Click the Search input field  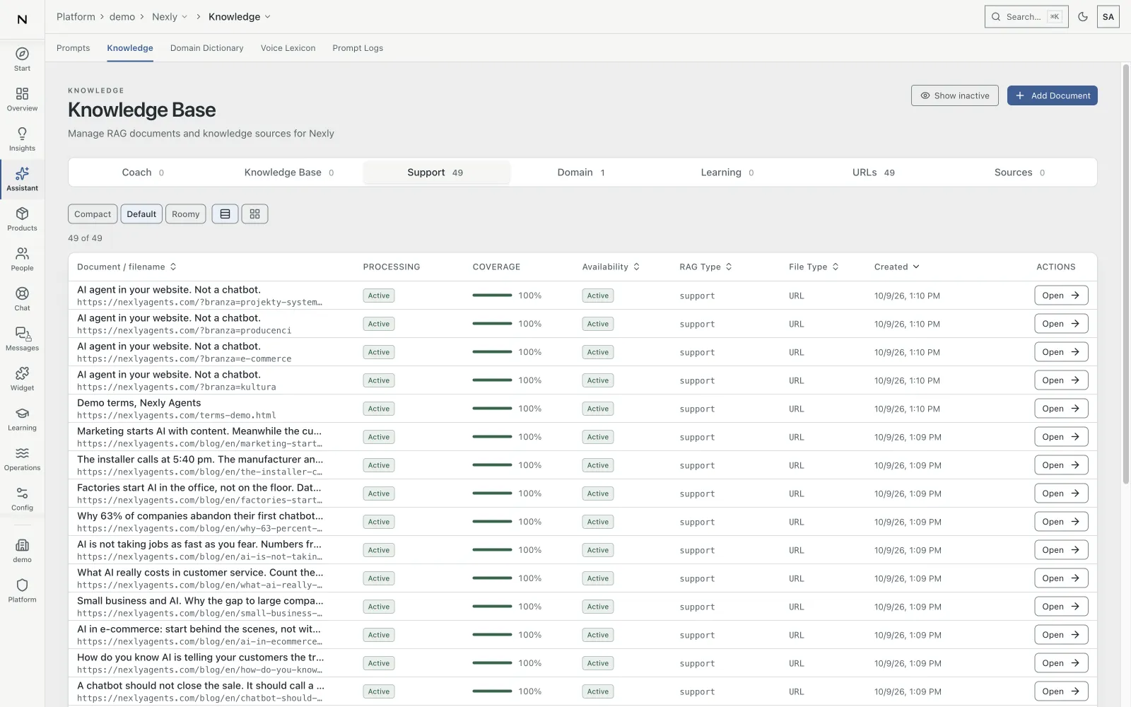[1026, 17]
